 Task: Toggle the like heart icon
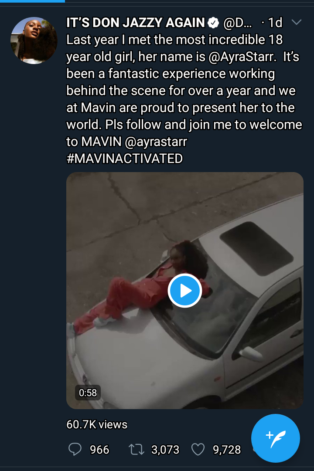pos(198,449)
